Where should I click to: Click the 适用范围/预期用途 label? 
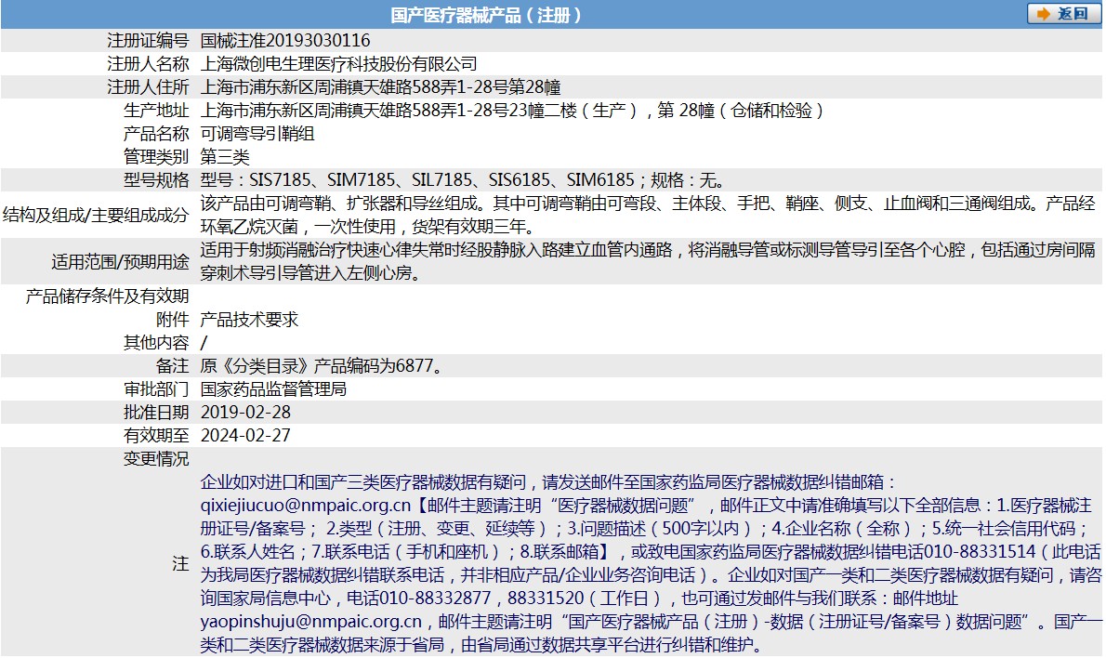(x=120, y=262)
